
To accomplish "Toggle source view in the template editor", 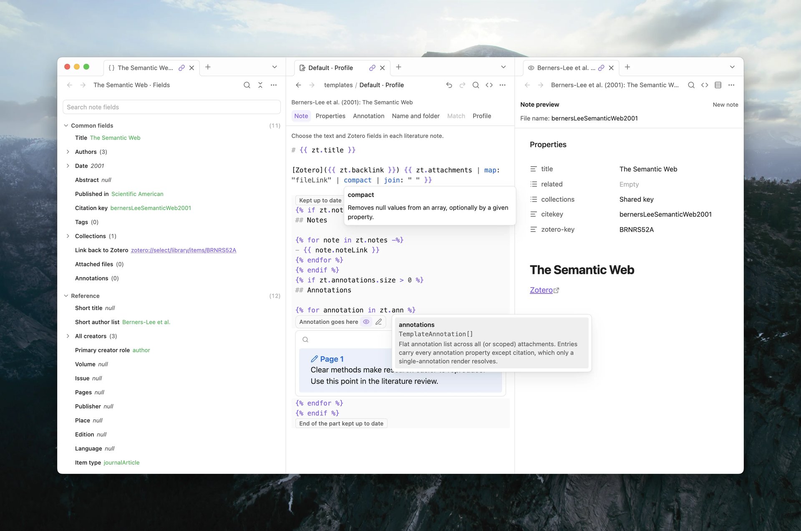I will coord(489,85).
